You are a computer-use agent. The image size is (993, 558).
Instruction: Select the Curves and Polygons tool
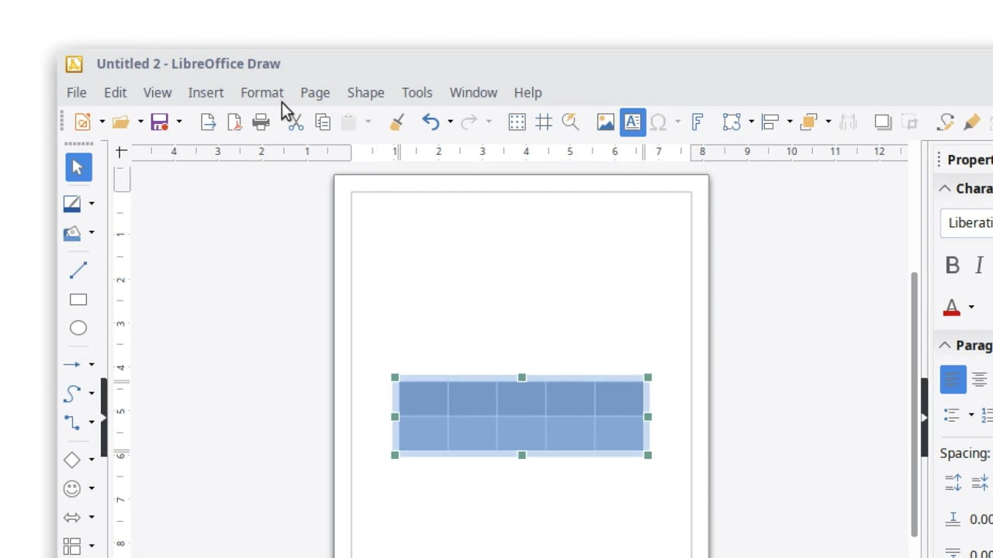click(x=72, y=394)
